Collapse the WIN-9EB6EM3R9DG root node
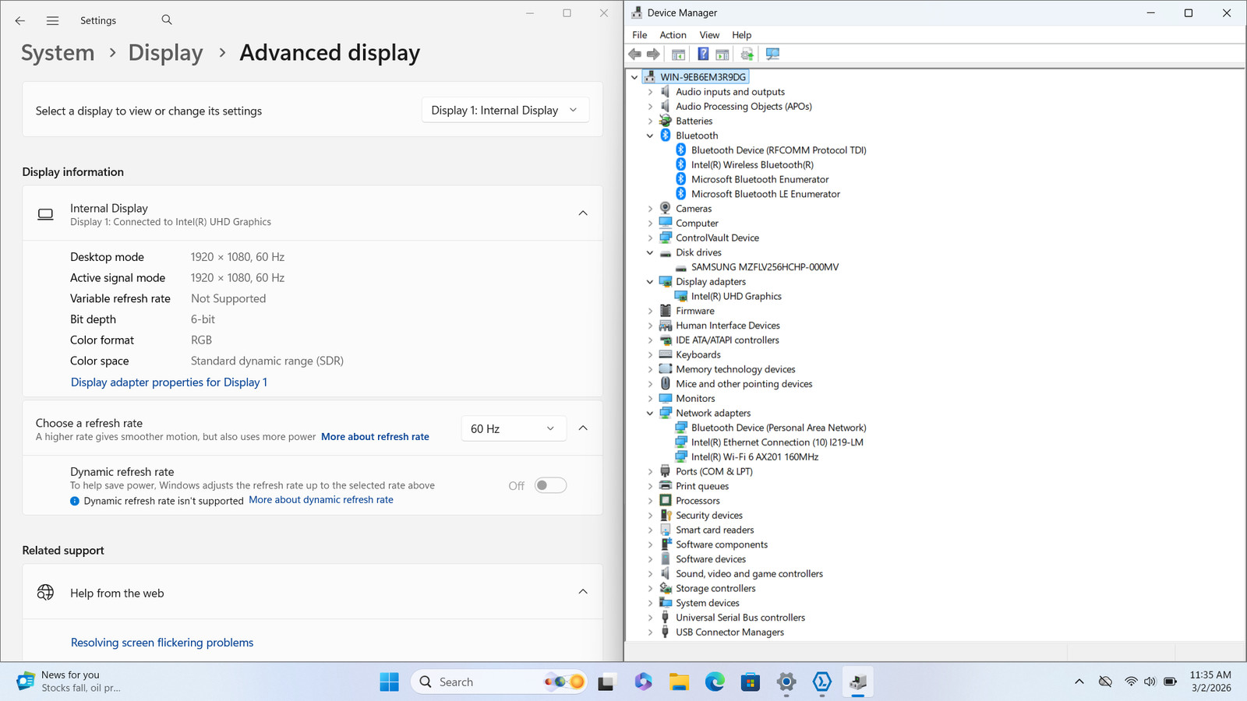1247x701 pixels. coord(634,77)
